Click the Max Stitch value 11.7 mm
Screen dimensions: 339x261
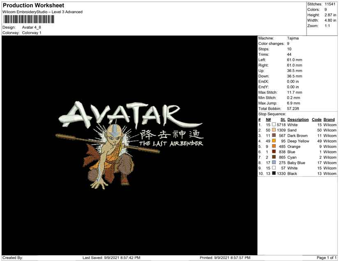coord(295,92)
